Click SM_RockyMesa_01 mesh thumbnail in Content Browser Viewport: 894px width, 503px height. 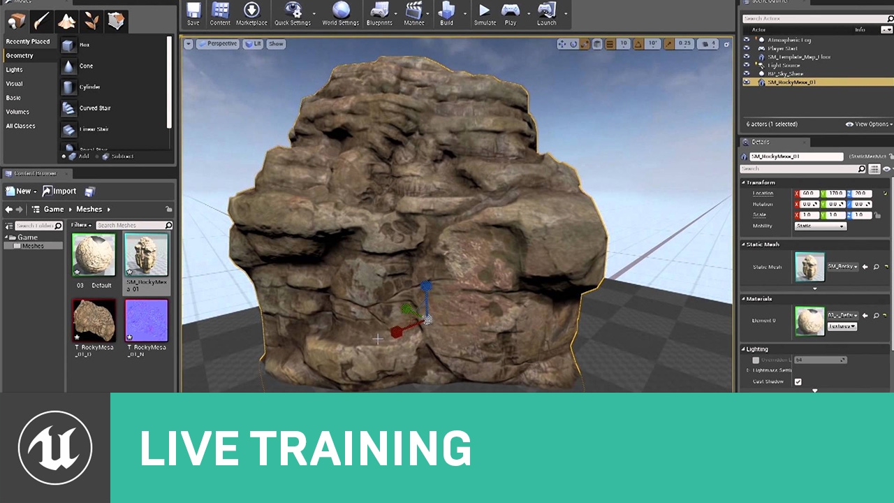pos(147,255)
